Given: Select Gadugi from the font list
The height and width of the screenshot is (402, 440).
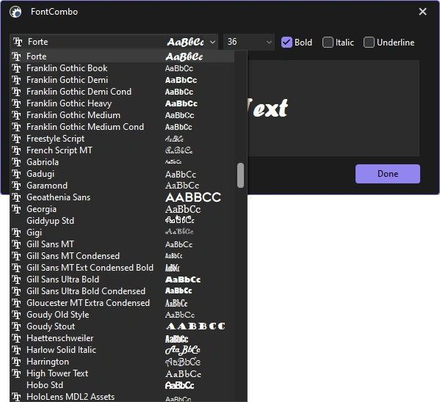Looking at the screenshot, I should tap(123, 174).
